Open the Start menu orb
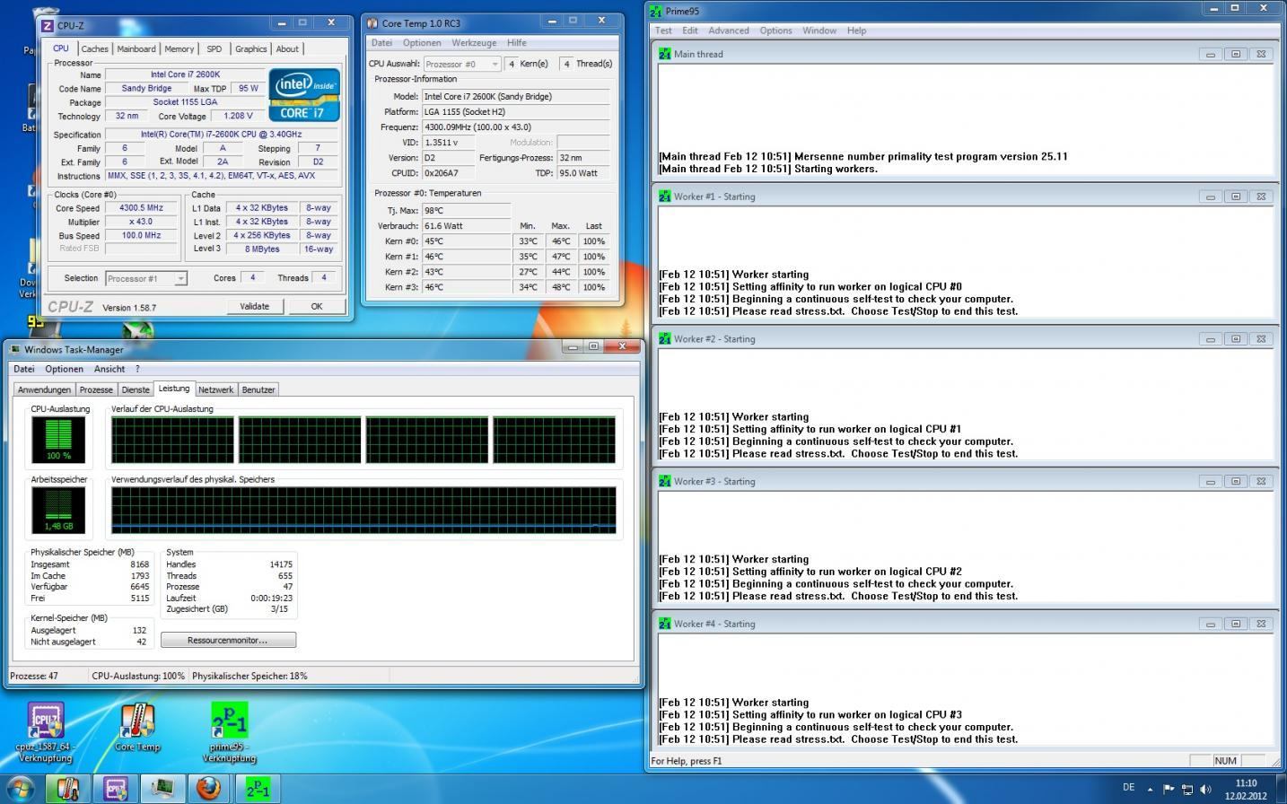 pyautogui.click(x=20, y=789)
